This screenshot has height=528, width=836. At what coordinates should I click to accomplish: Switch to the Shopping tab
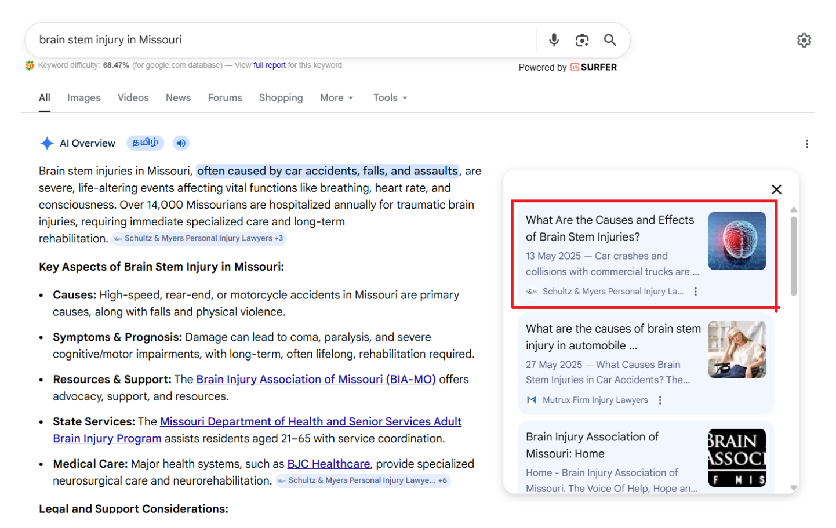[x=281, y=97]
